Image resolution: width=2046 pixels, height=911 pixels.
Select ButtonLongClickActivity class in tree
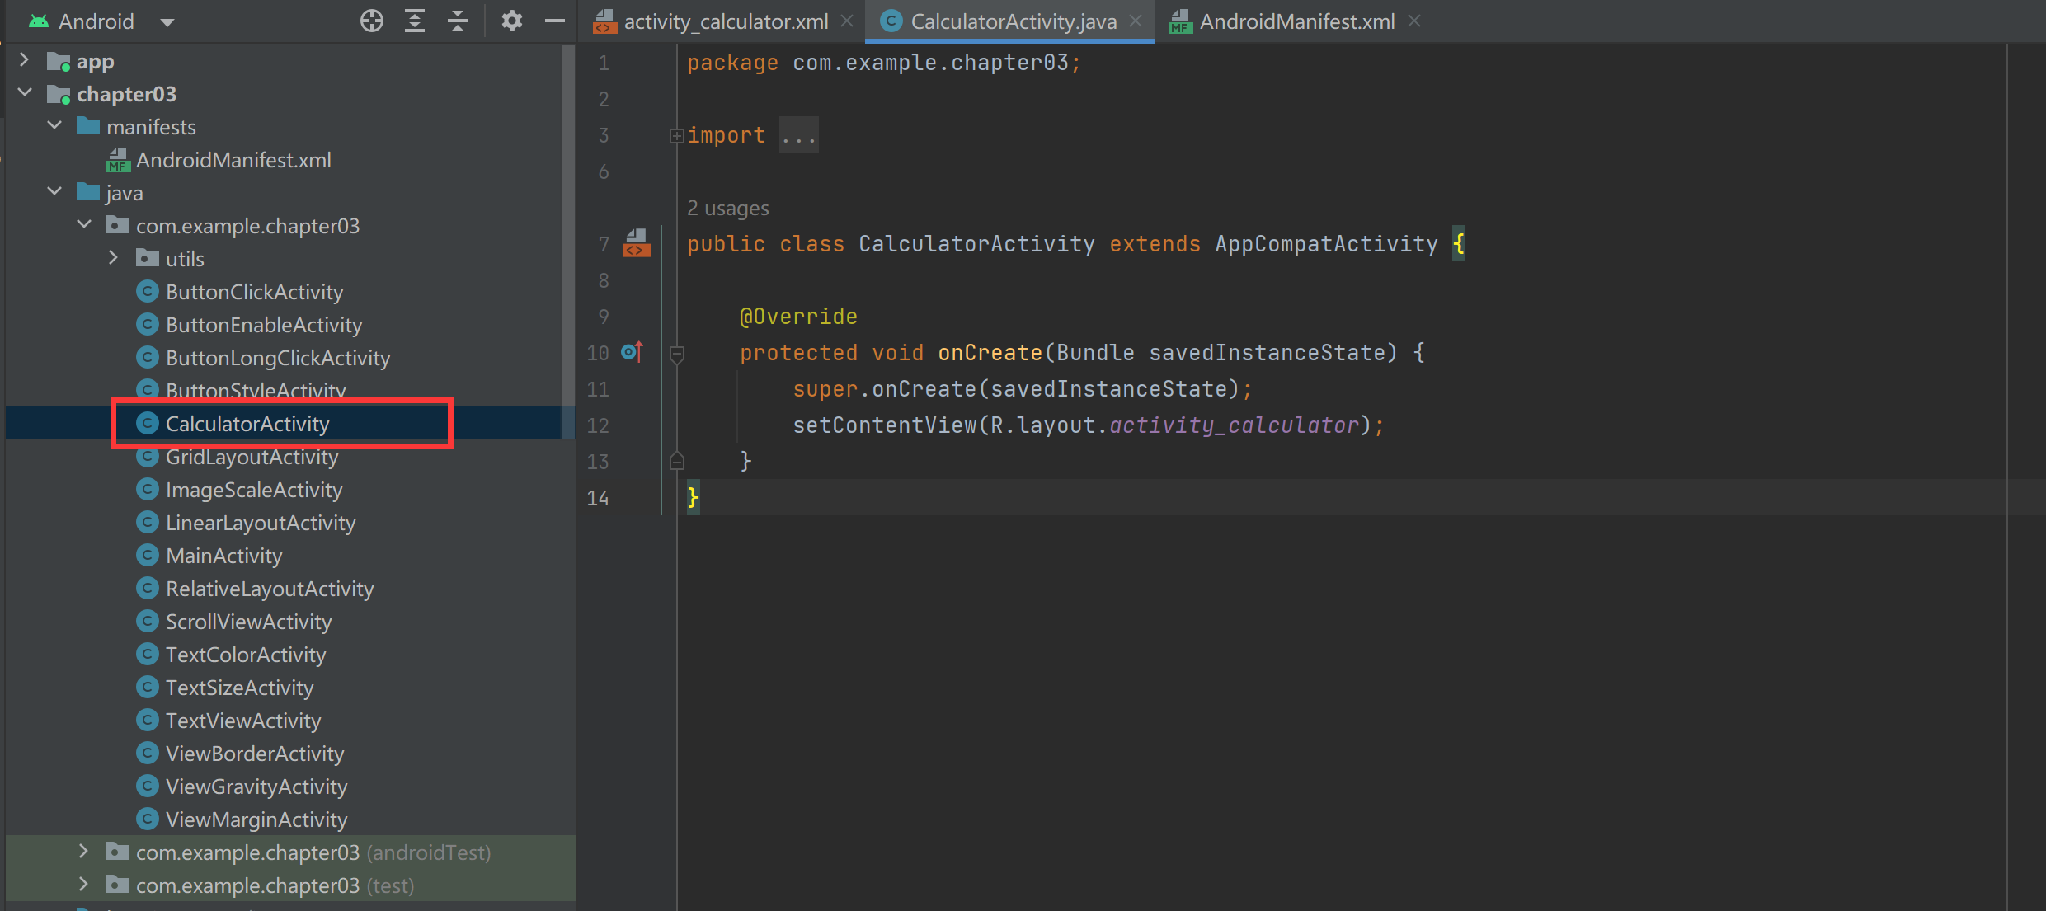click(x=278, y=358)
